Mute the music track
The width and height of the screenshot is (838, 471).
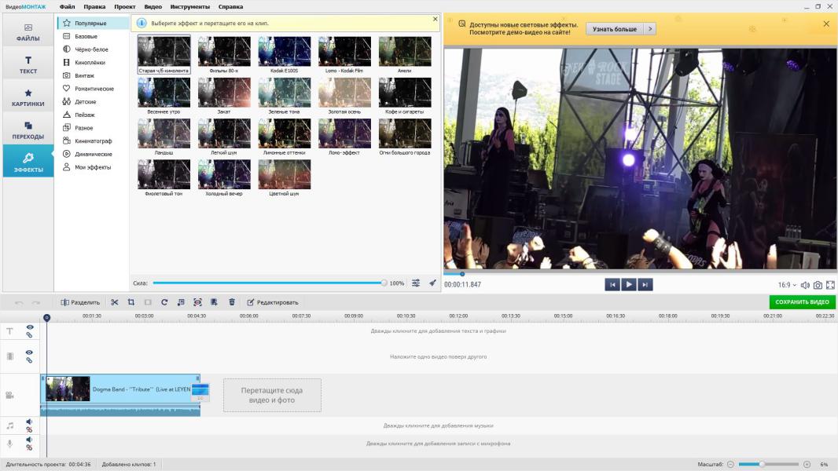[29, 422]
